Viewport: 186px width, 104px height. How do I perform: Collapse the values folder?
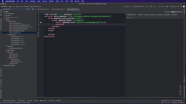[x=6, y=52]
